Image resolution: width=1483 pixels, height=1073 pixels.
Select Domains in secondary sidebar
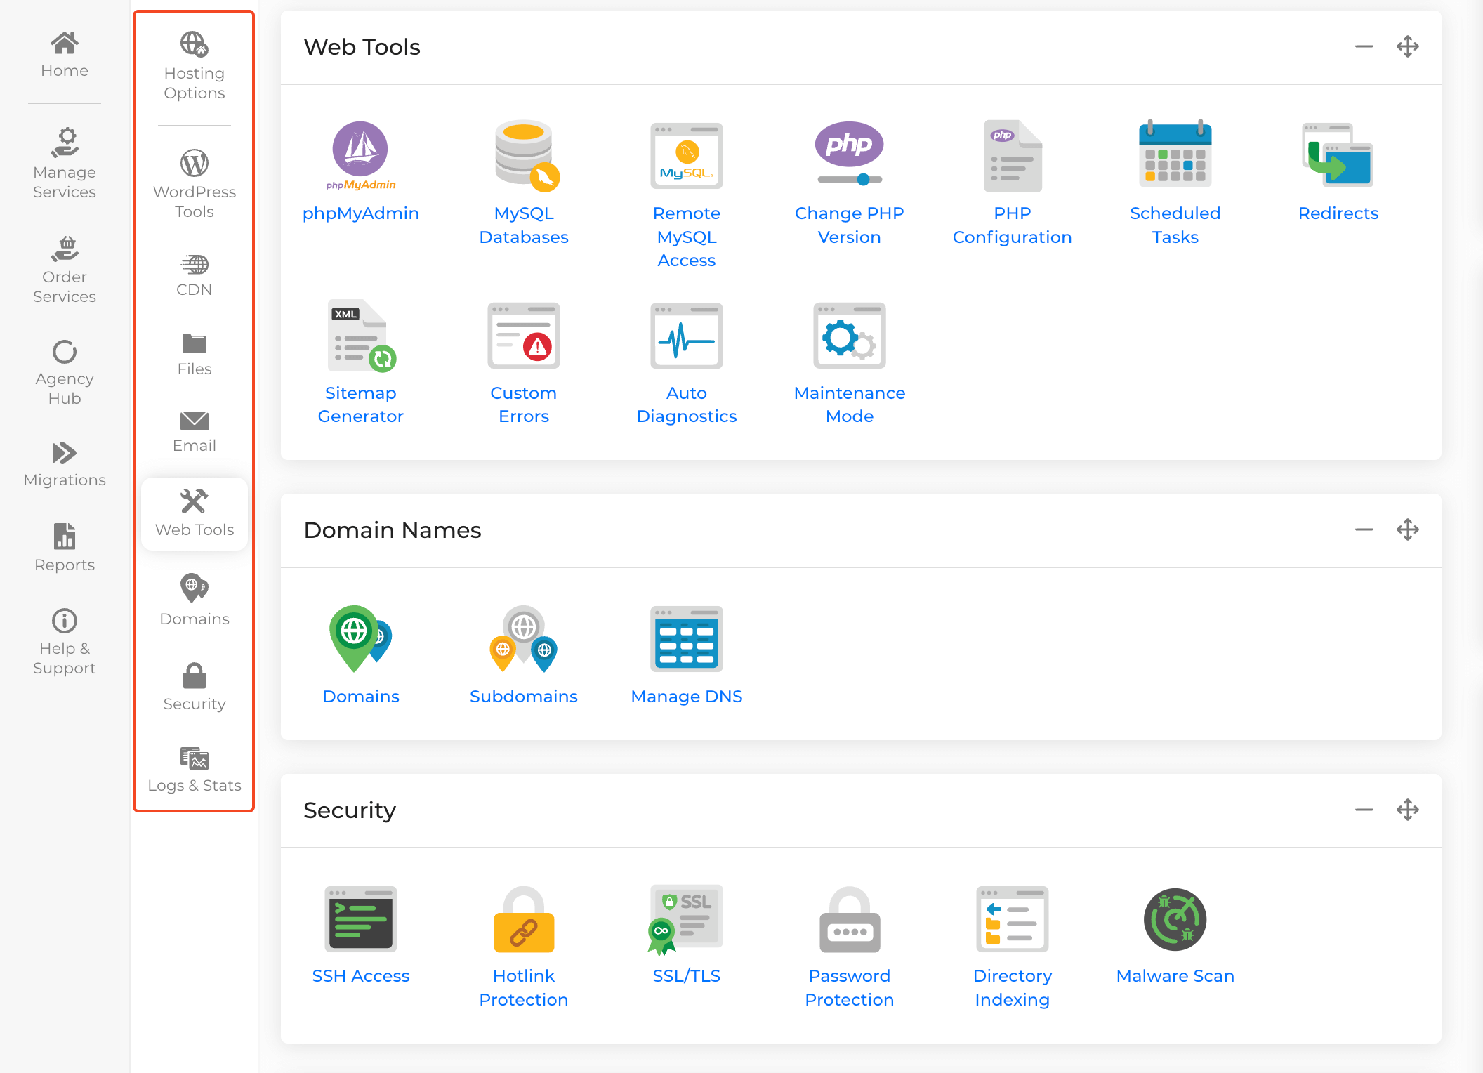195,600
